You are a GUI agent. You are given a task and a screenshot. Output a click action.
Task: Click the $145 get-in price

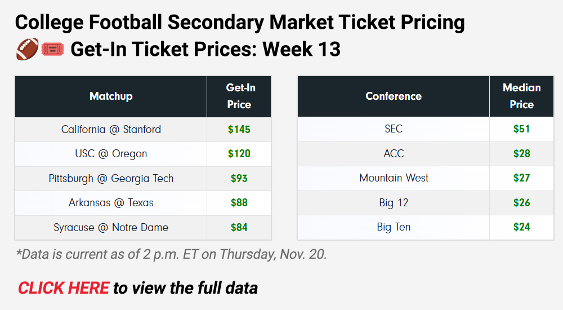(239, 130)
